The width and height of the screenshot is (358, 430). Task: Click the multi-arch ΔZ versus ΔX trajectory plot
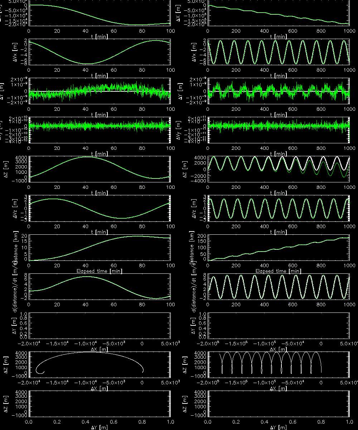278,365
